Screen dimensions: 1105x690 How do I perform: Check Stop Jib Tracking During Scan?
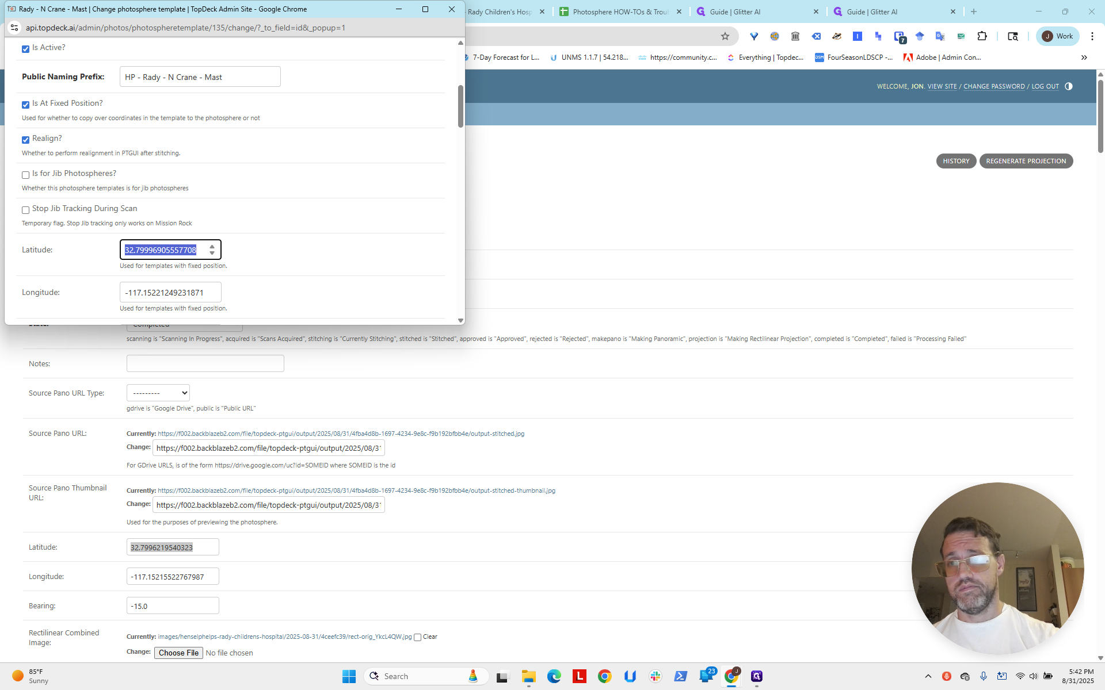pos(25,210)
